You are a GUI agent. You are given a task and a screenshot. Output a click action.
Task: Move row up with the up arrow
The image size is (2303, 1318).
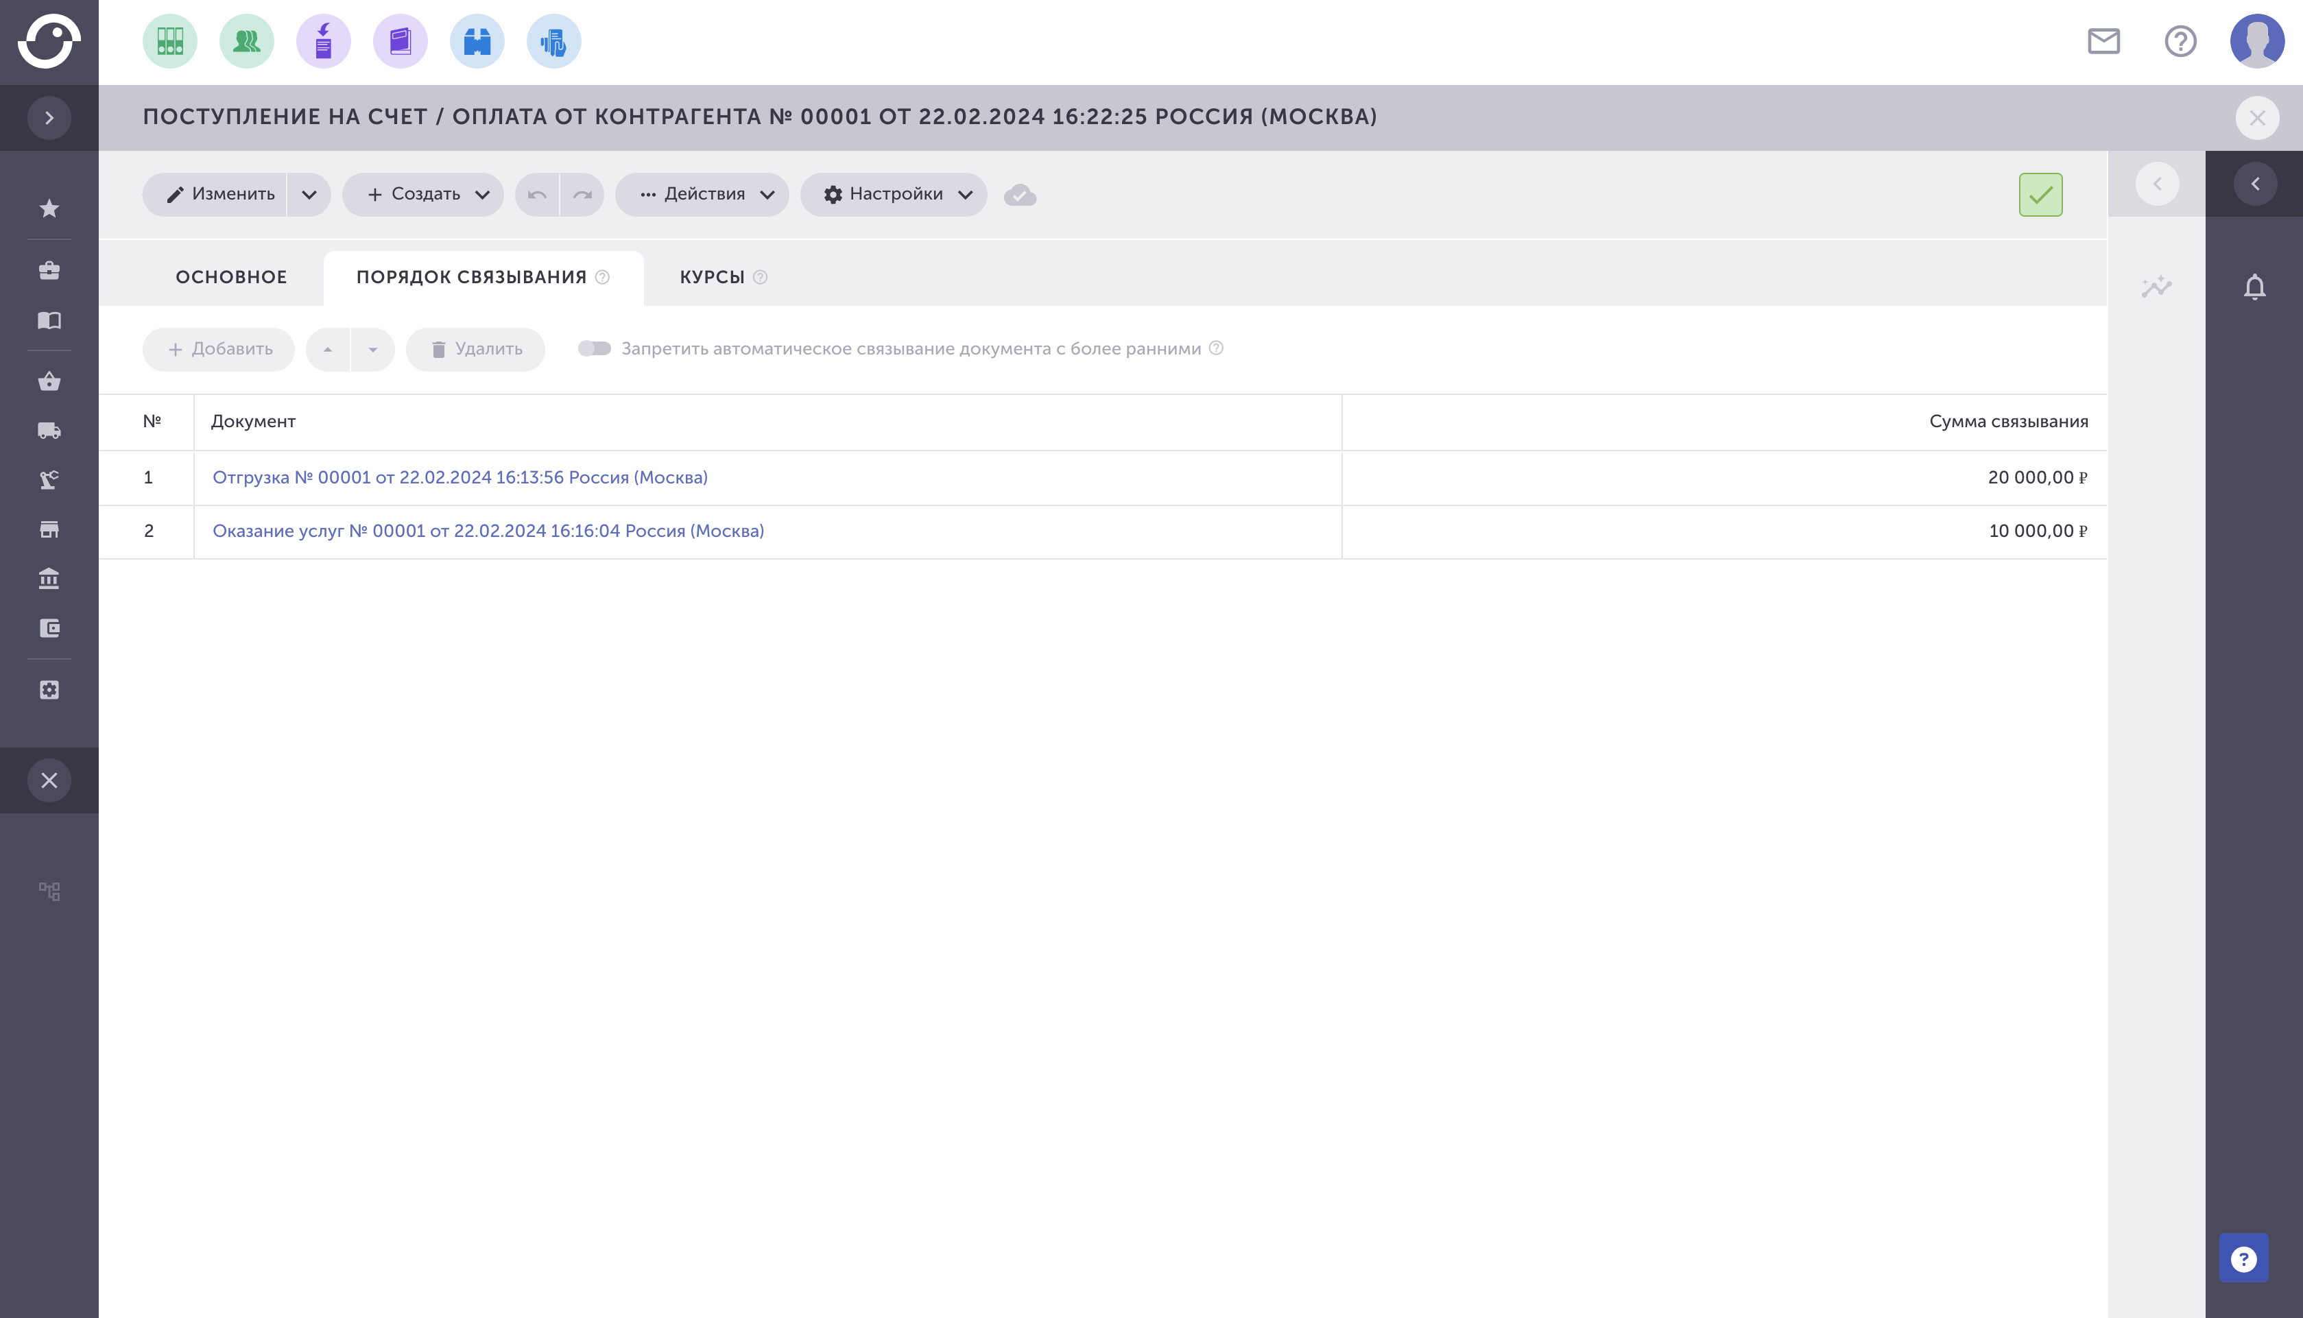[x=328, y=350]
